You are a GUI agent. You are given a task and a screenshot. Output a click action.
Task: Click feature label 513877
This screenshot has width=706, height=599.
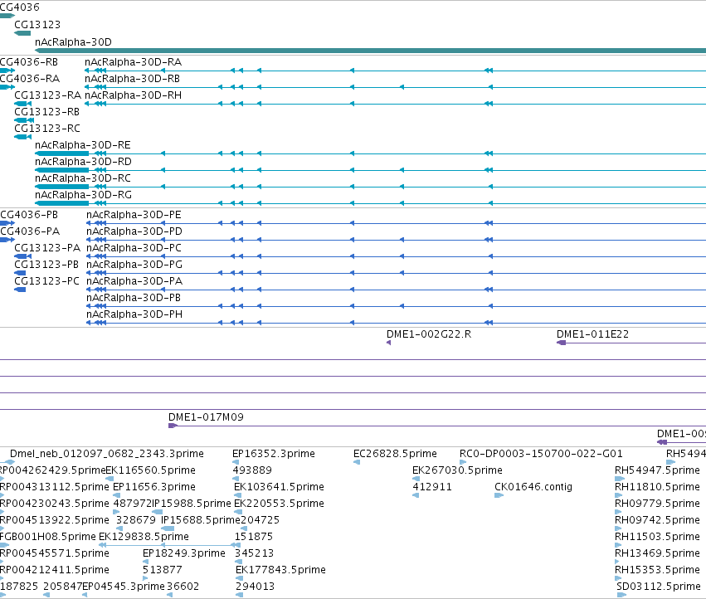pyautogui.click(x=162, y=570)
